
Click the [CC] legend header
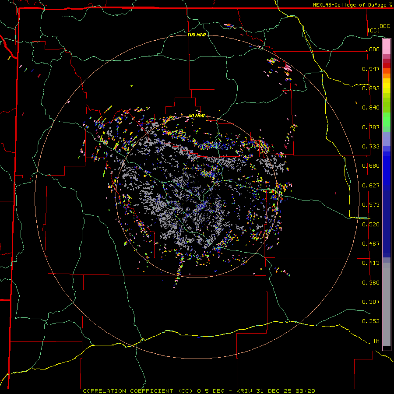point(374,30)
